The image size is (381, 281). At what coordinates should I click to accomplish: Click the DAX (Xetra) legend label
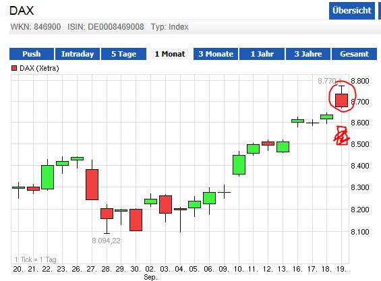coord(39,68)
